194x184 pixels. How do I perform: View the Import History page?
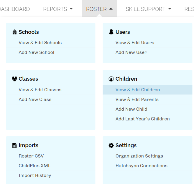tap(35, 175)
